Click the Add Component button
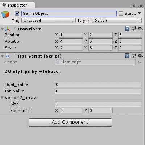Screen dimensions: 145x145 click(x=70, y=122)
